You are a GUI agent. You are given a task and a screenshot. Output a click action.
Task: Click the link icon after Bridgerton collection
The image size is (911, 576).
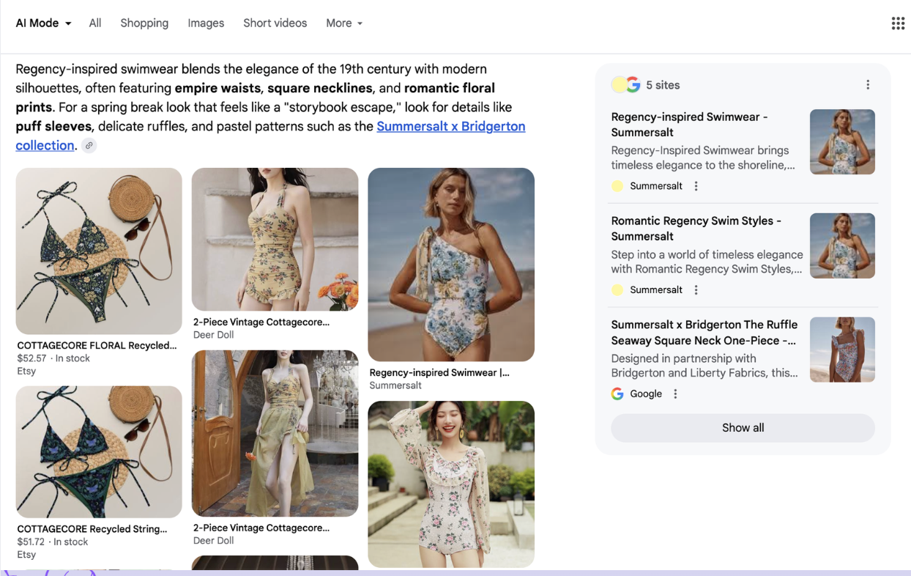[89, 146]
